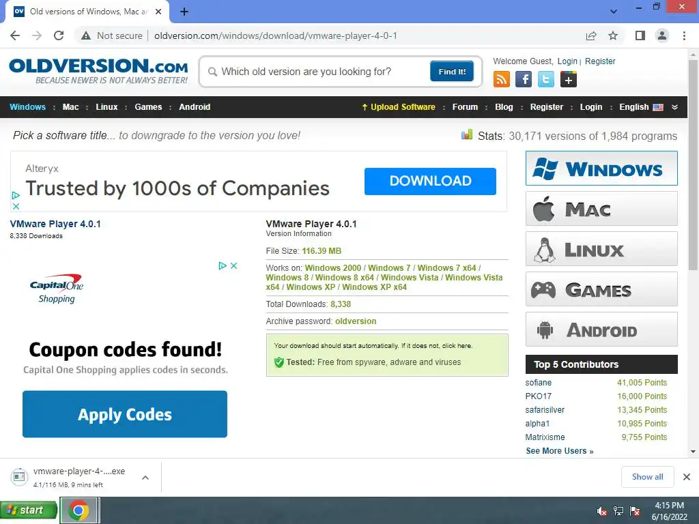The height and width of the screenshot is (524, 699).
Task: Click the downloaded exe file icon
Action: 19,477
